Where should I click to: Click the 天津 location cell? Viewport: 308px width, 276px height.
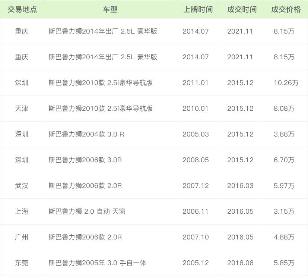pyautogui.click(x=22, y=109)
